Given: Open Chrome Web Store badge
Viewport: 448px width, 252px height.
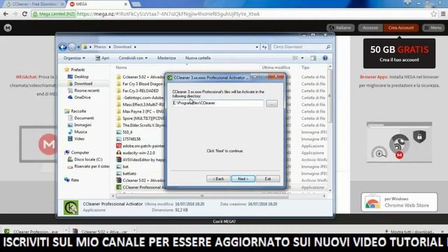Looking at the screenshot, I should click(399, 202).
